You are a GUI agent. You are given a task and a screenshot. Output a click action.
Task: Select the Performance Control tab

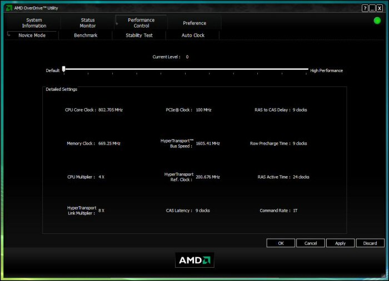(x=141, y=23)
